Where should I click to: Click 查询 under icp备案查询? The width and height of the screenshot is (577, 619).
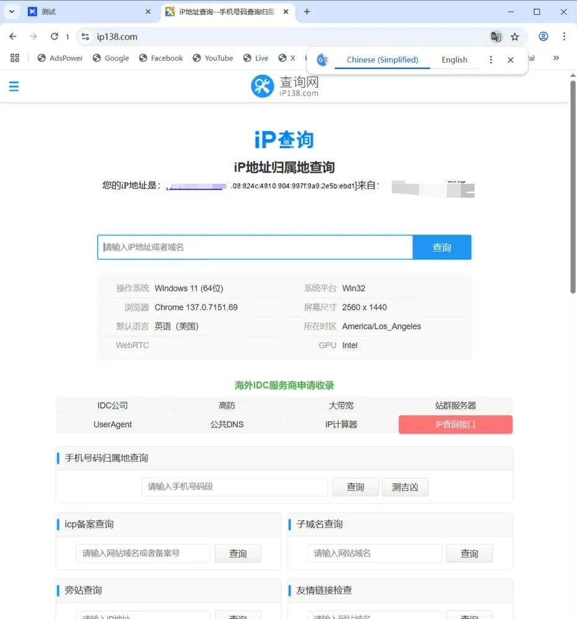[238, 553]
